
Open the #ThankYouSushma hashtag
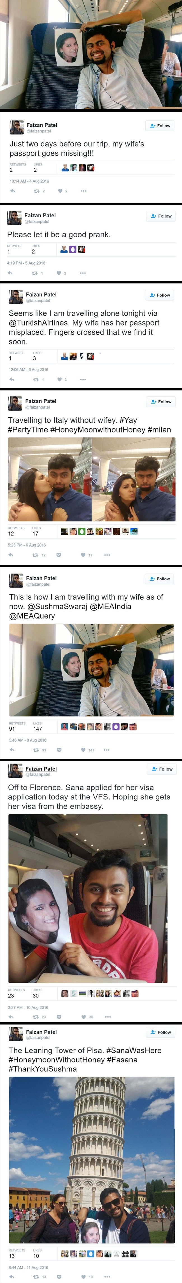point(43,1069)
